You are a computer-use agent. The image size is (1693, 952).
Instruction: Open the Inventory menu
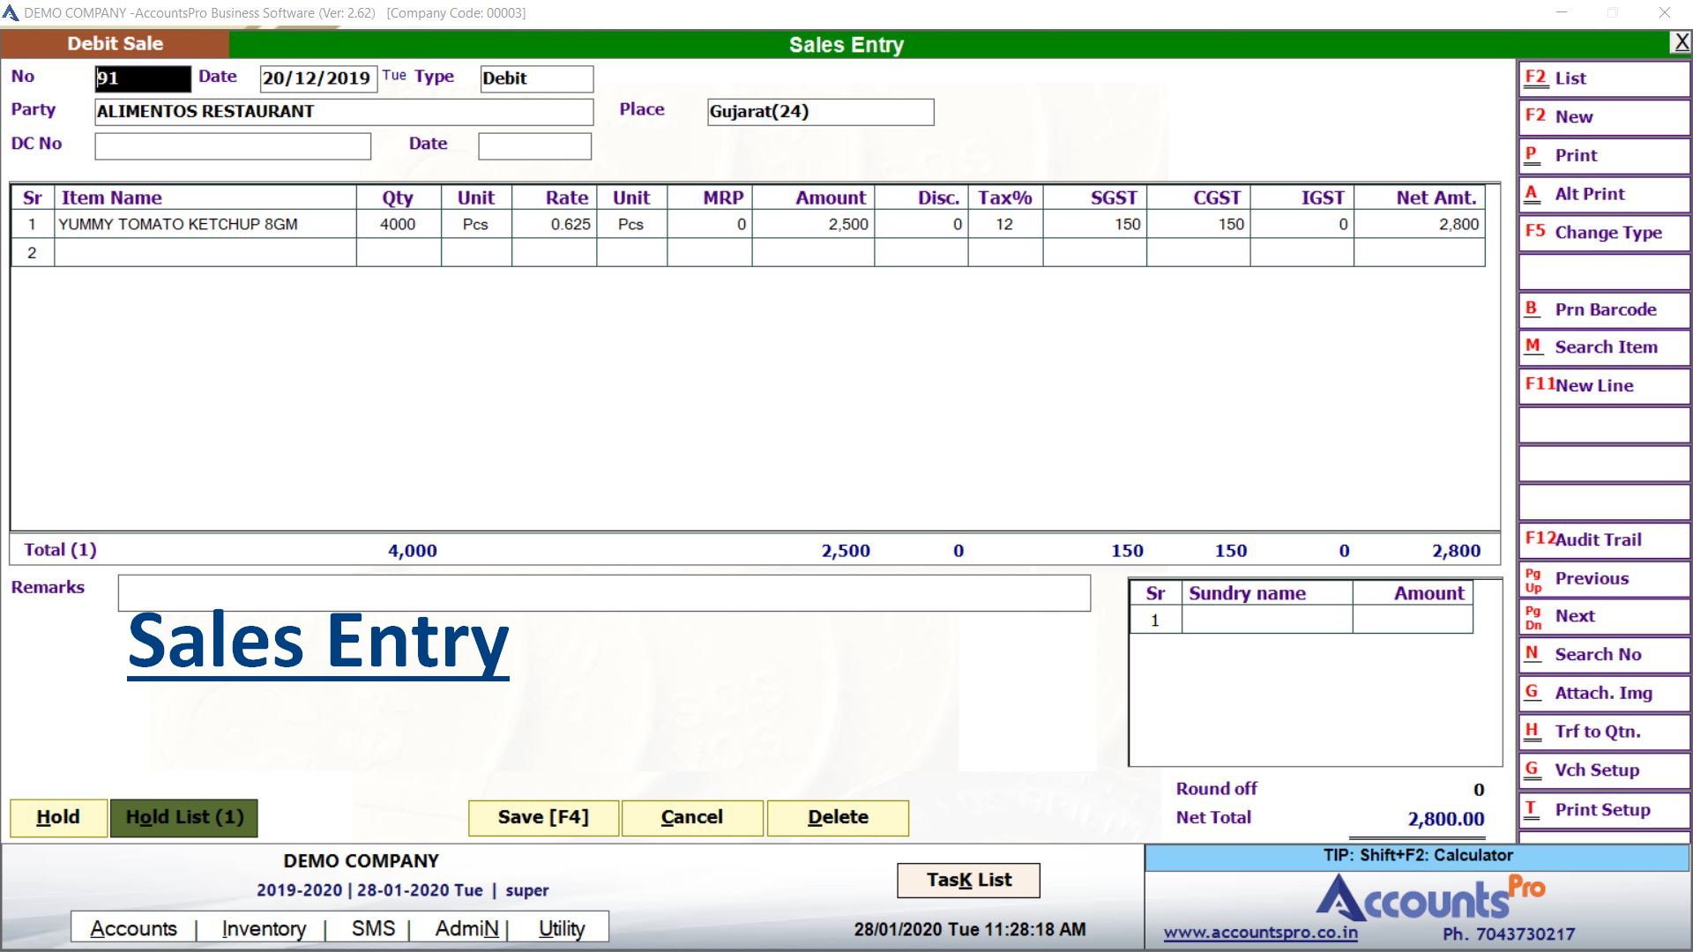point(264,928)
